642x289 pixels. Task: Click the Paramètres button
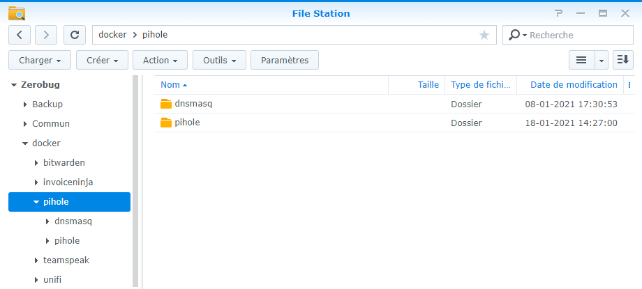(284, 61)
